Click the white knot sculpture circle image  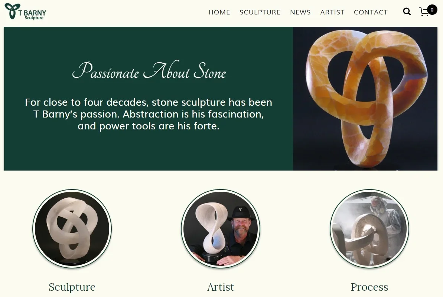click(x=72, y=228)
